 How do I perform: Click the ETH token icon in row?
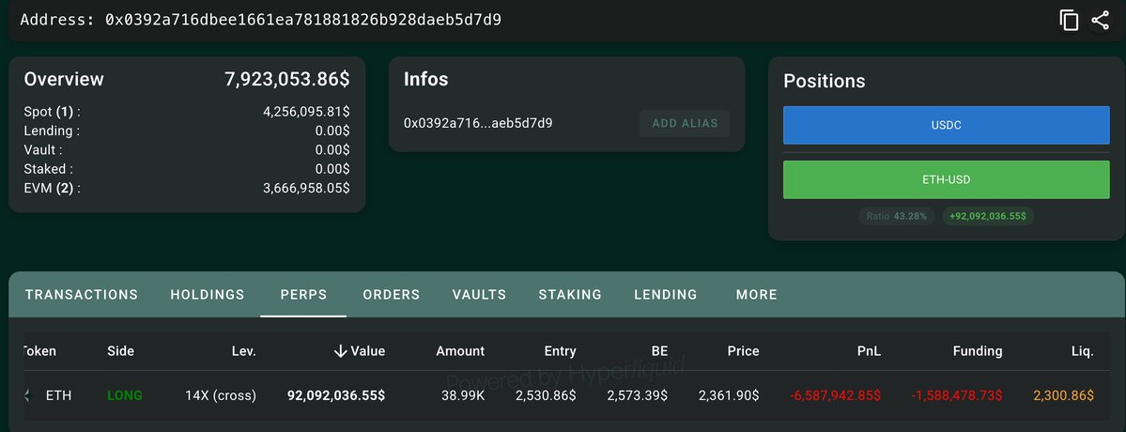click(x=29, y=395)
